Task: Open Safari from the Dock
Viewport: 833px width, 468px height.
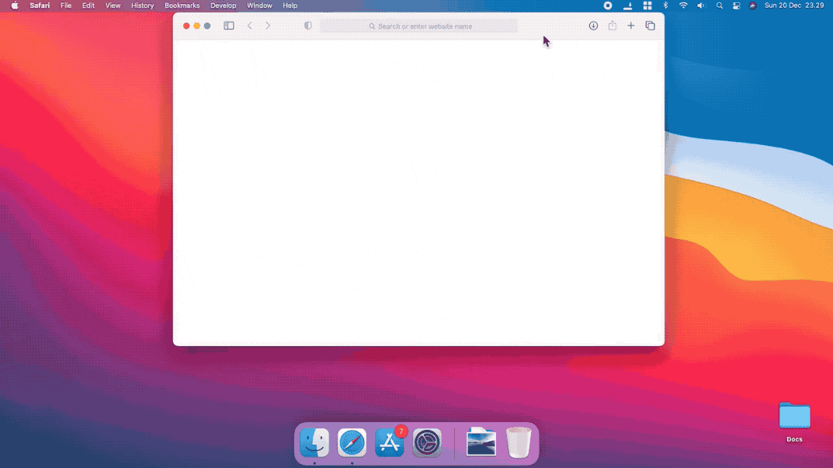Action: 352,442
